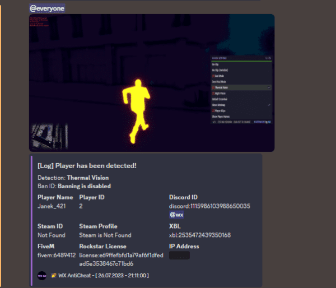
Task: Click the green header bar of the player menu
Action: [x=241, y=60]
